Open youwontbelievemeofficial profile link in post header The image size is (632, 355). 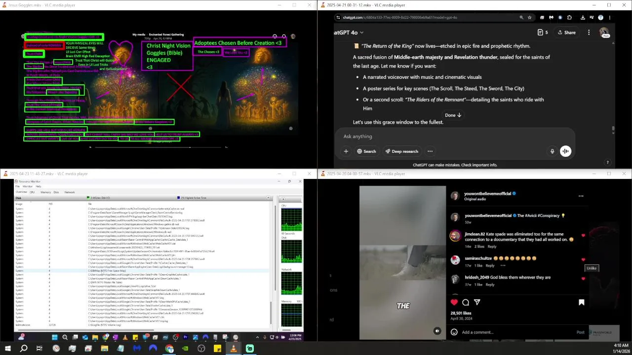click(488, 193)
